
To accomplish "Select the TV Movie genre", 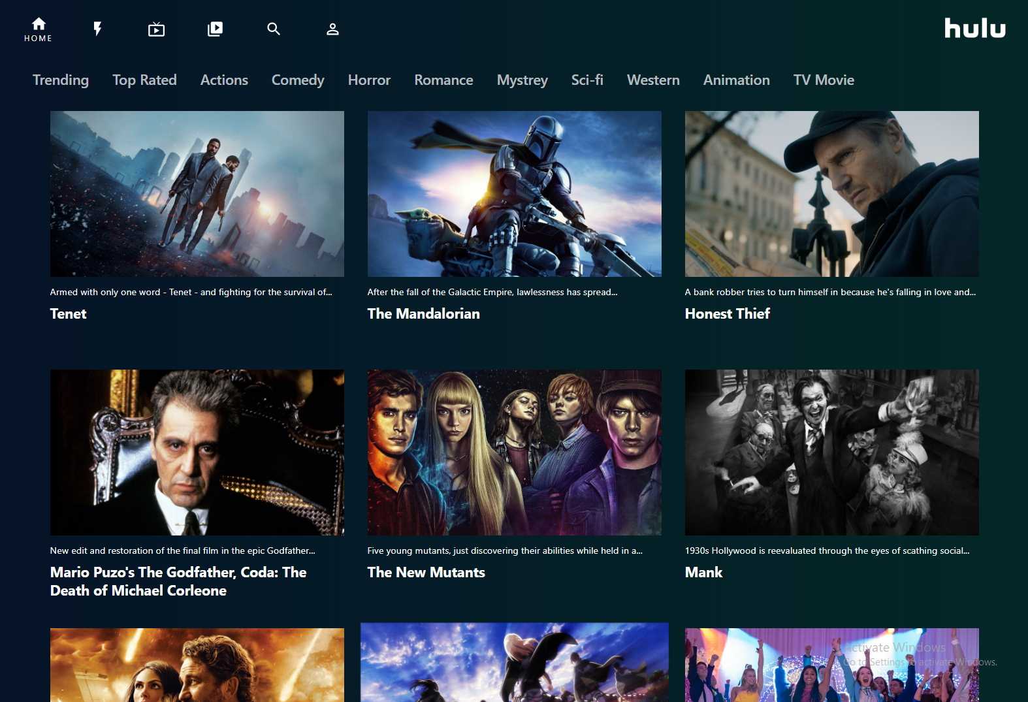I will click(x=824, y=80).
